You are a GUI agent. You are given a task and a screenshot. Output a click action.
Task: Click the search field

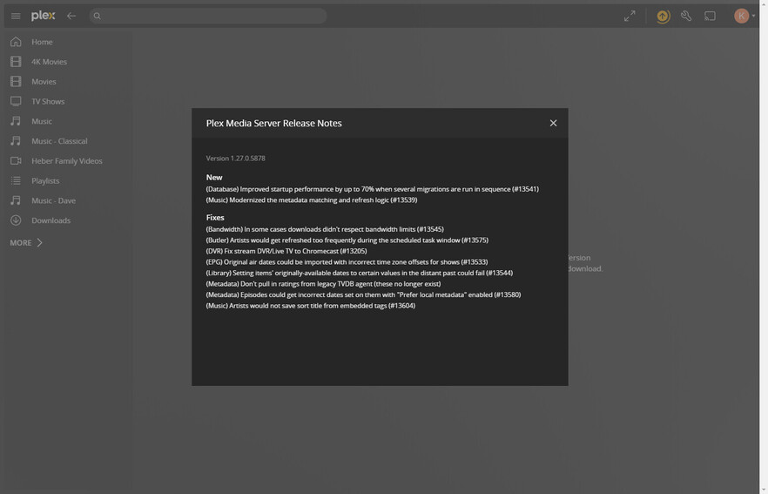pos(207,17)
